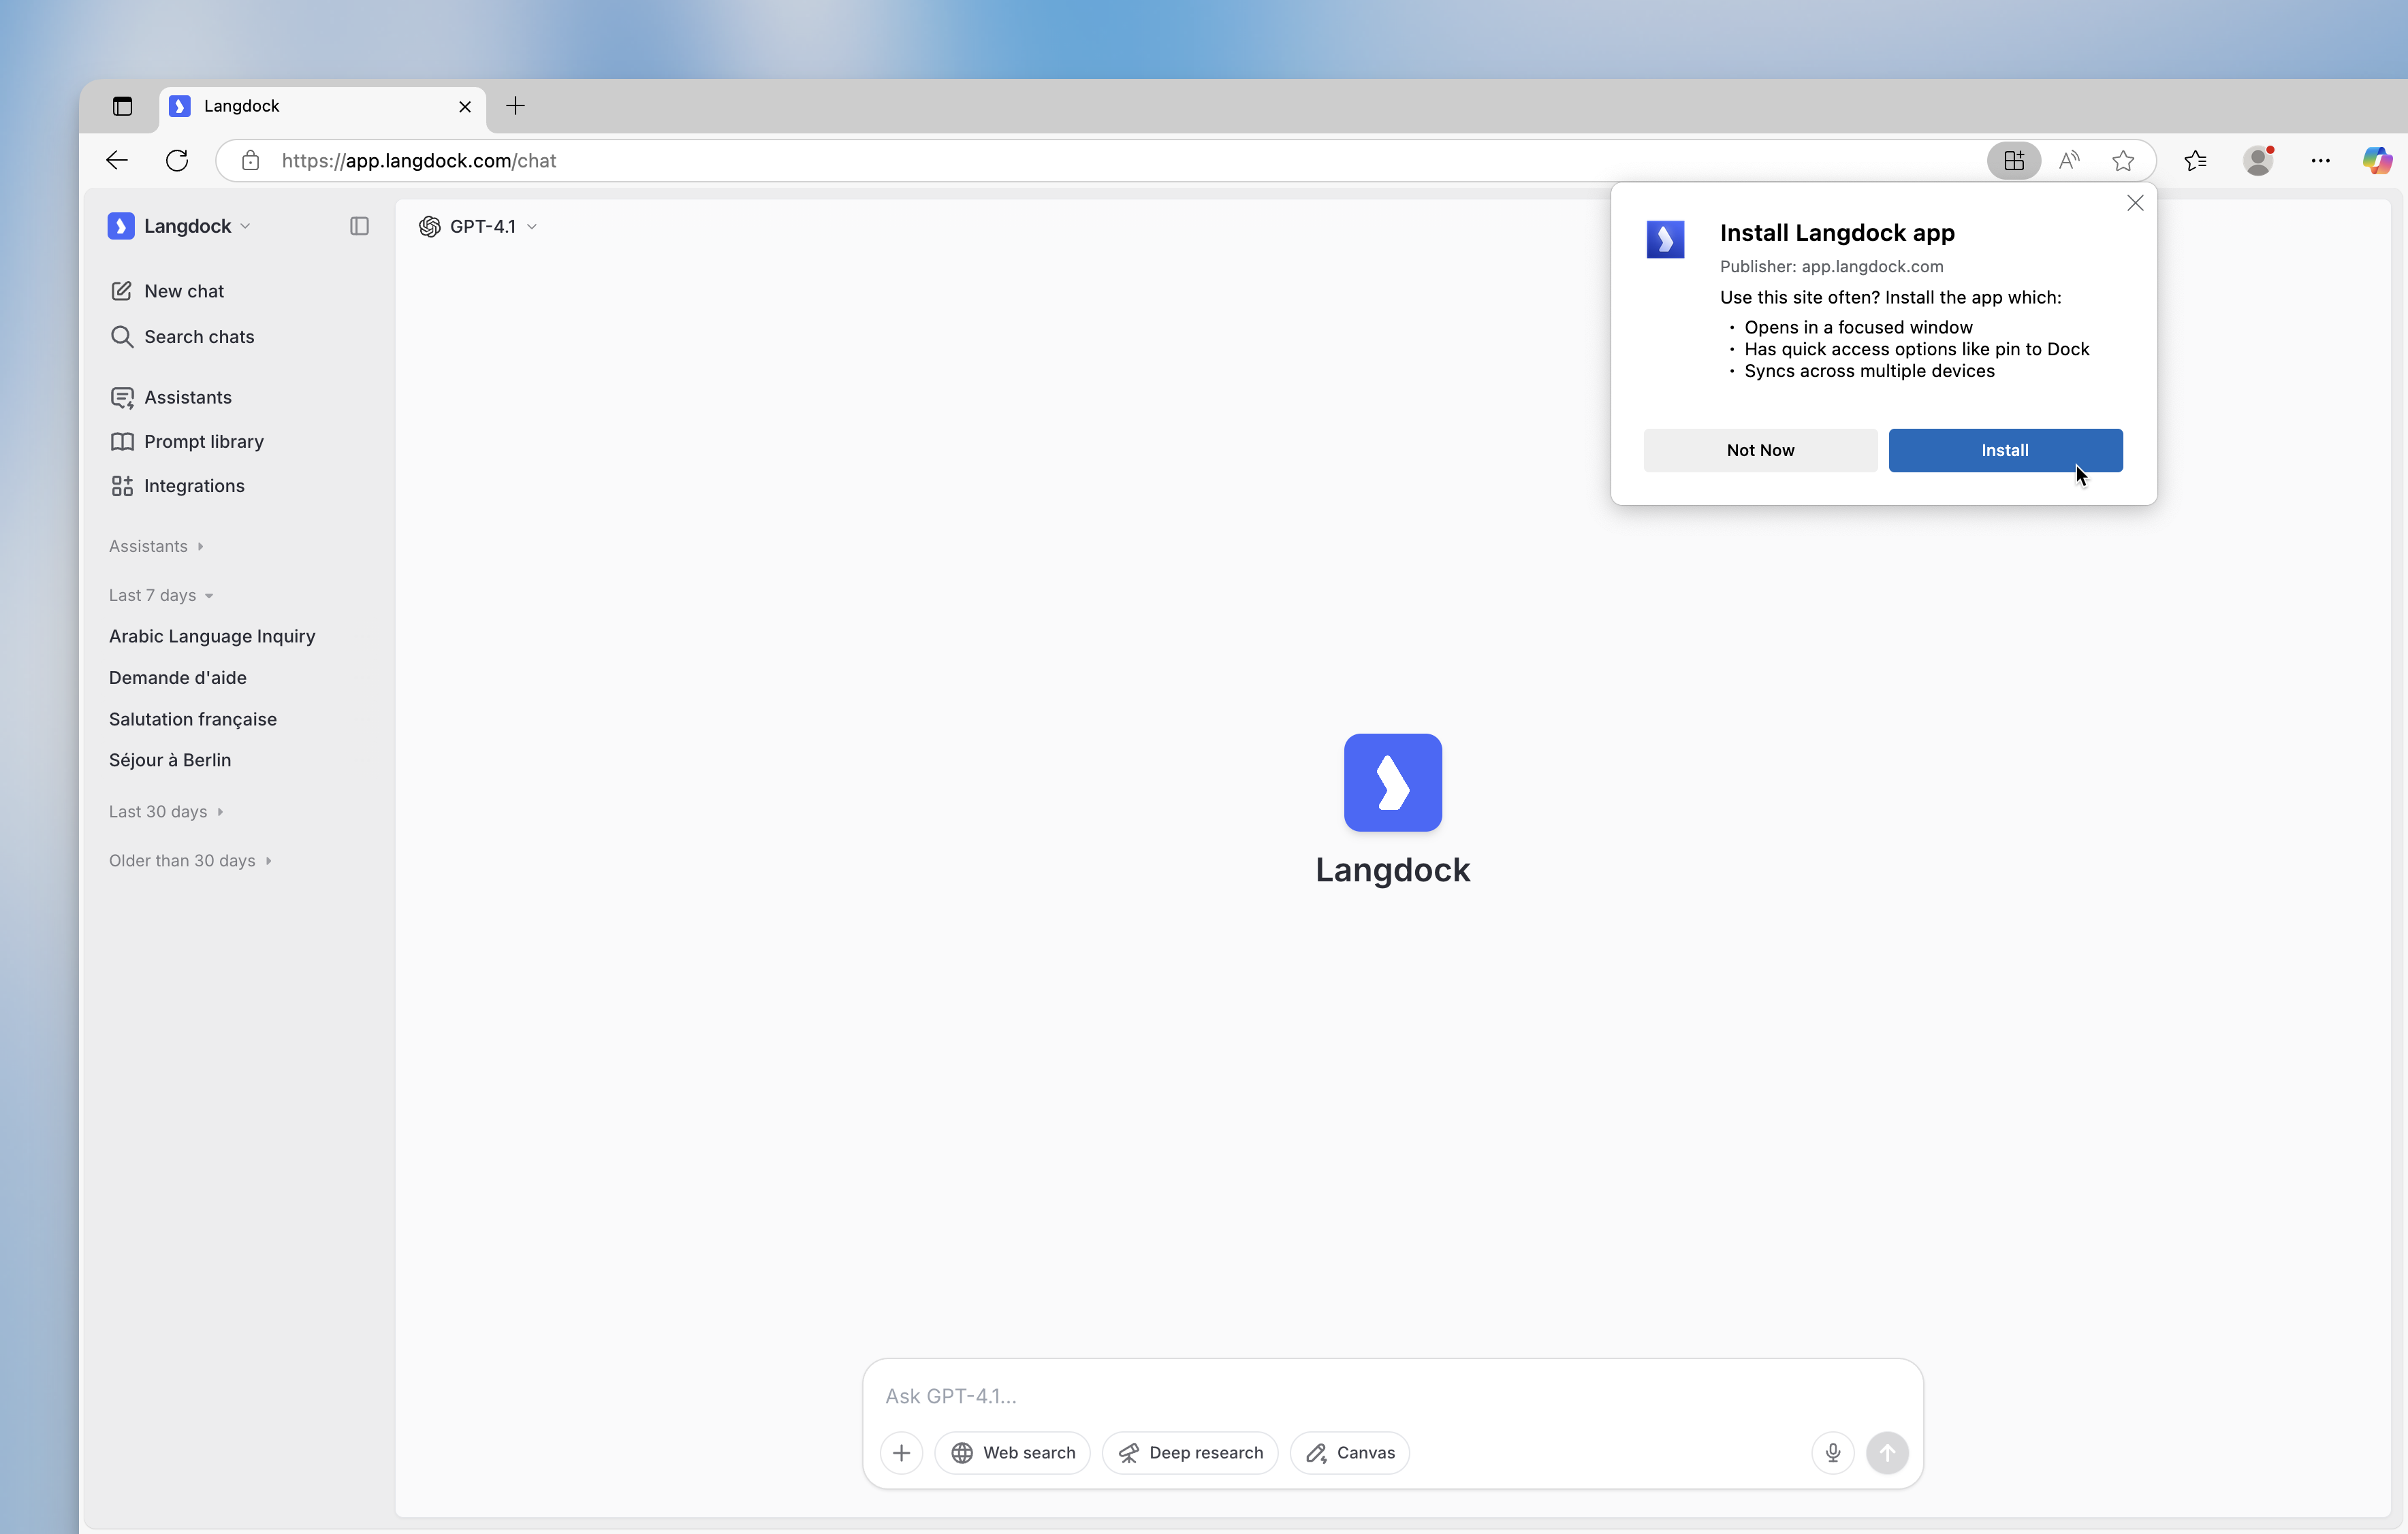
Task: Add page to favorites with star icon
Action: (2123, 160)
